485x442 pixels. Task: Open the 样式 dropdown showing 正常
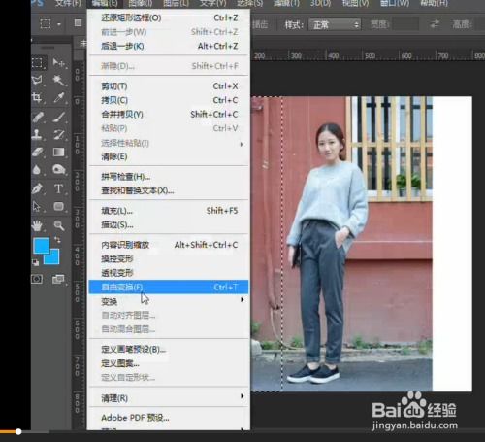pyautogui.click(x=335, y=24)
